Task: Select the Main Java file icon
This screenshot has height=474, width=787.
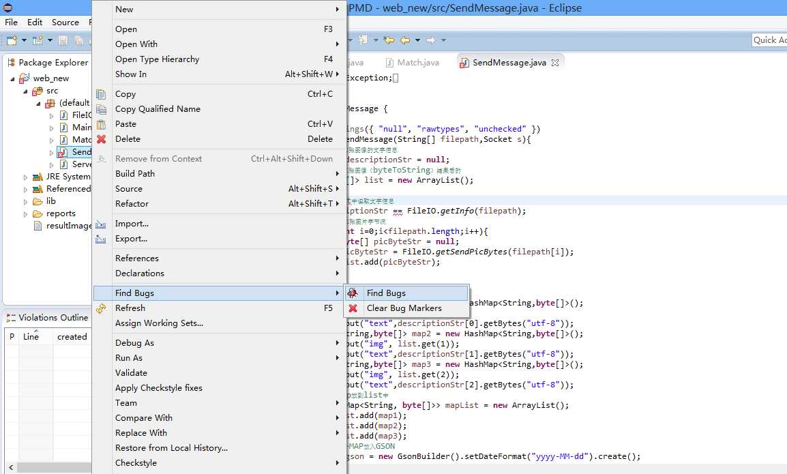Action: (63, 128)
